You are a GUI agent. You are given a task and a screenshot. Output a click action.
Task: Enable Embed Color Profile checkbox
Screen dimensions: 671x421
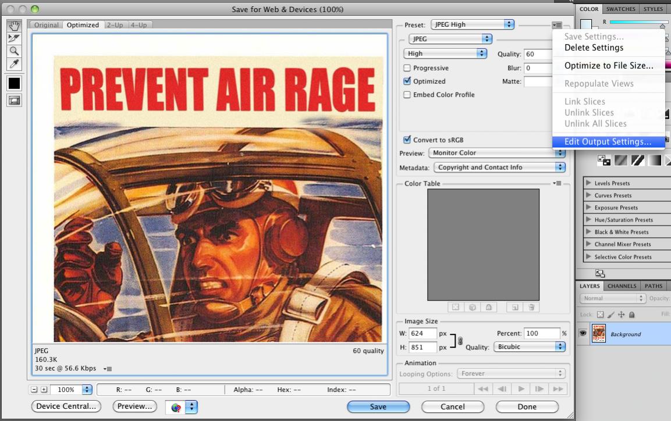407,94
